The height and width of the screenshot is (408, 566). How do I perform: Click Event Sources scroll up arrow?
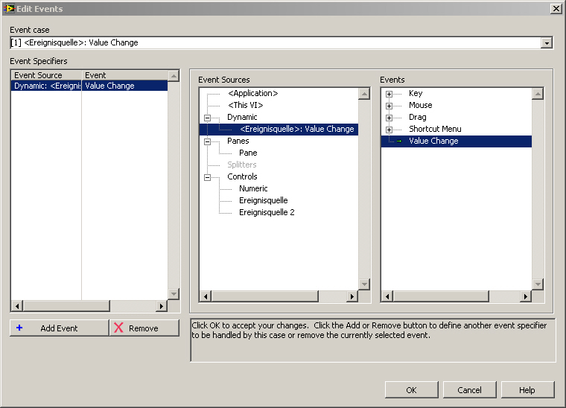point(364,94)
